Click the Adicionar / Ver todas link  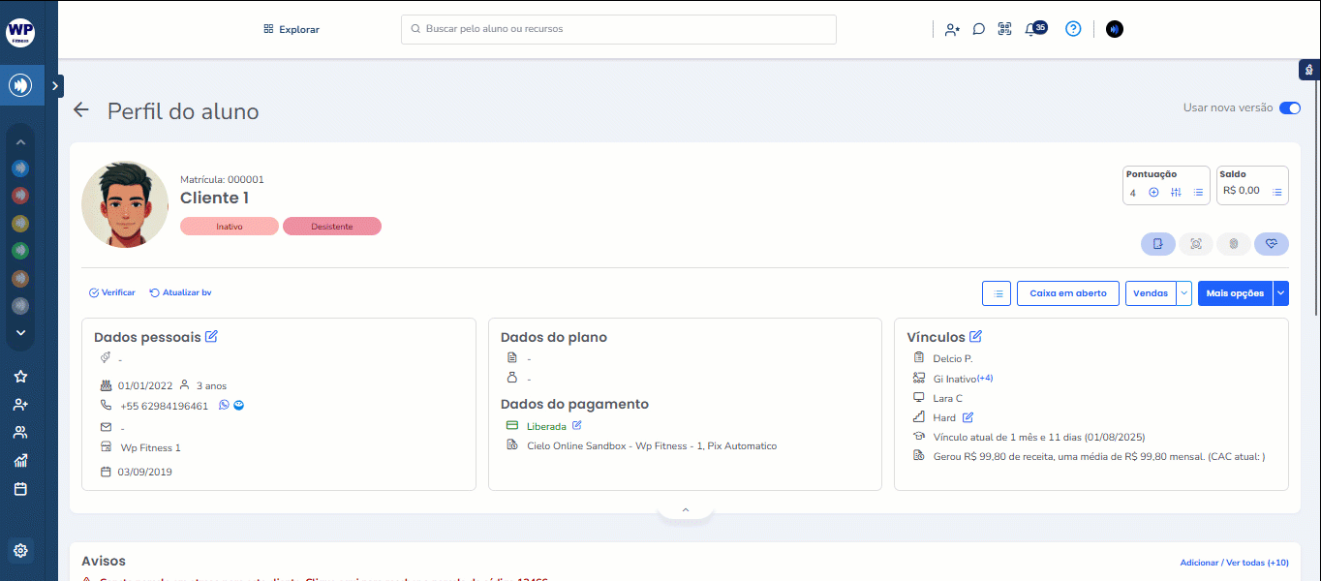click(1234, 563)
